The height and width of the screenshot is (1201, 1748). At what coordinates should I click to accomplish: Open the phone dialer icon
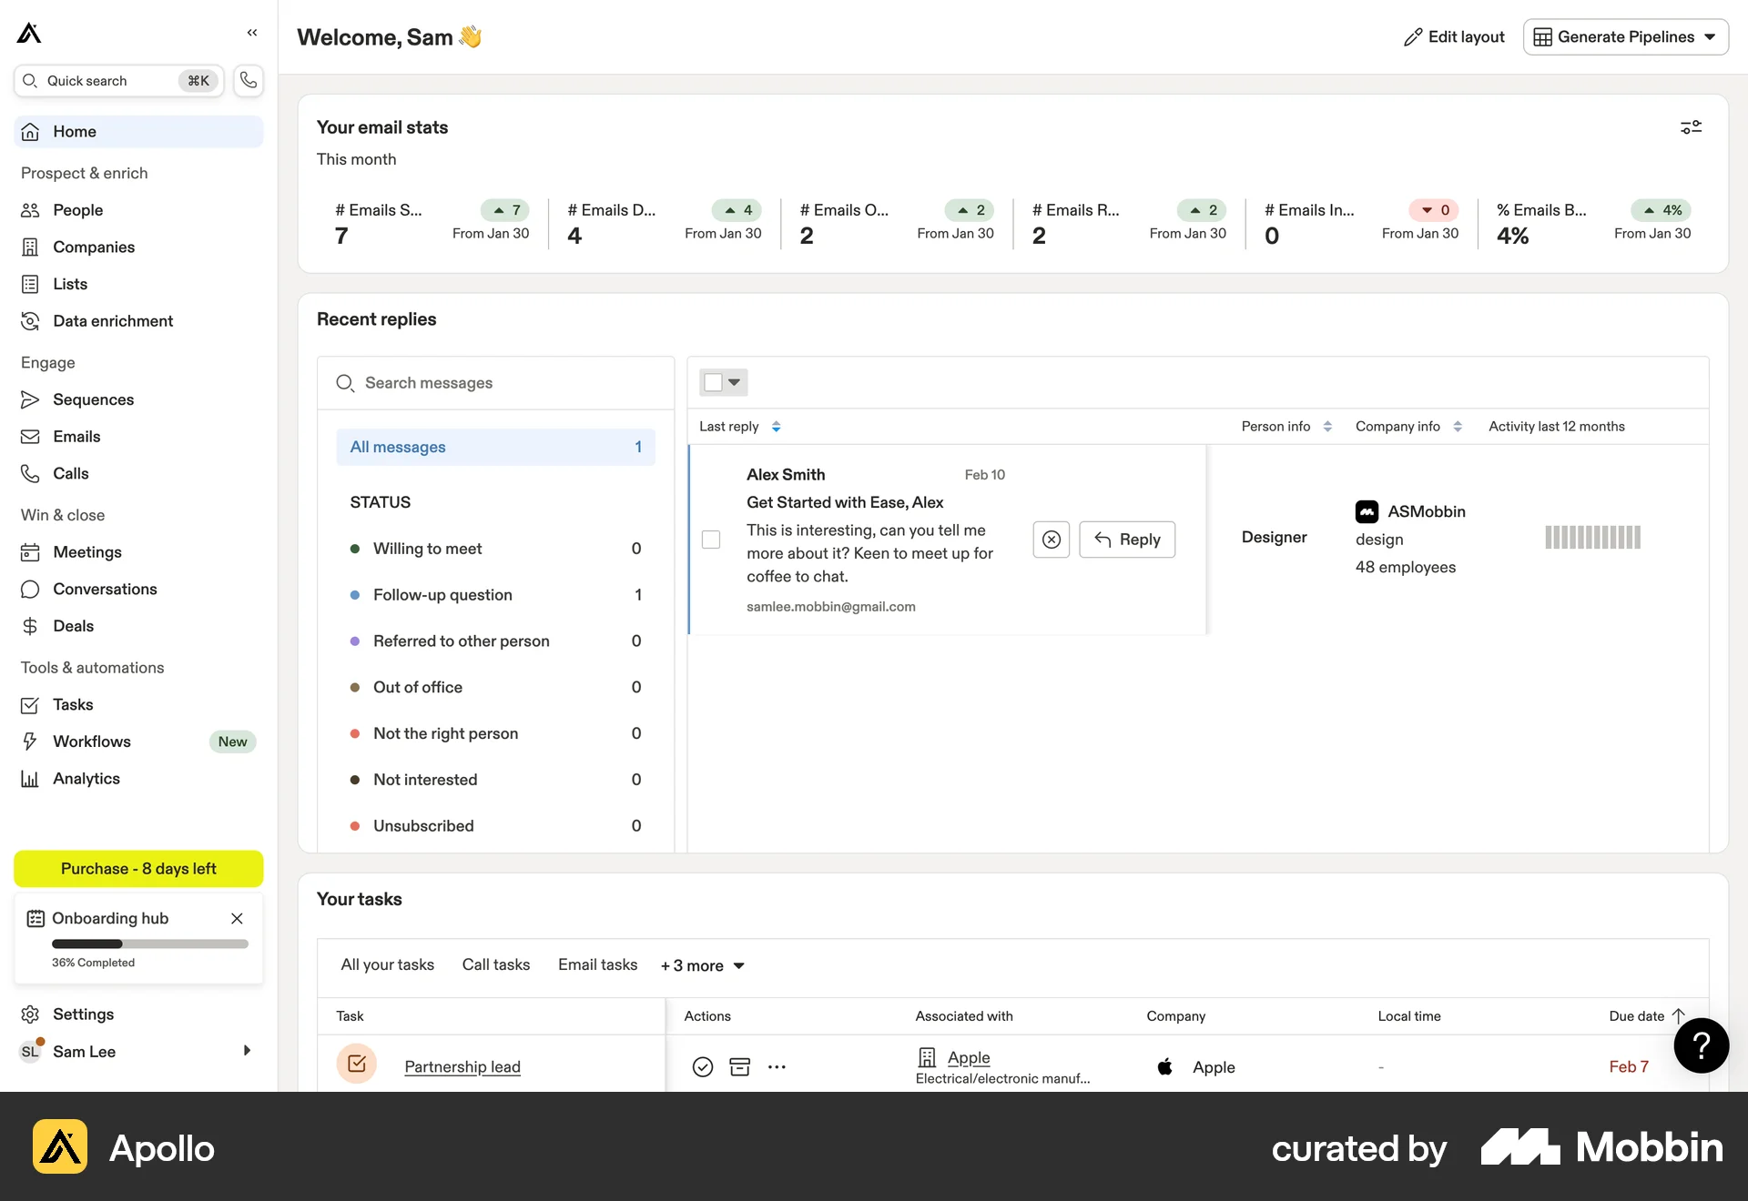coord(249,80)
